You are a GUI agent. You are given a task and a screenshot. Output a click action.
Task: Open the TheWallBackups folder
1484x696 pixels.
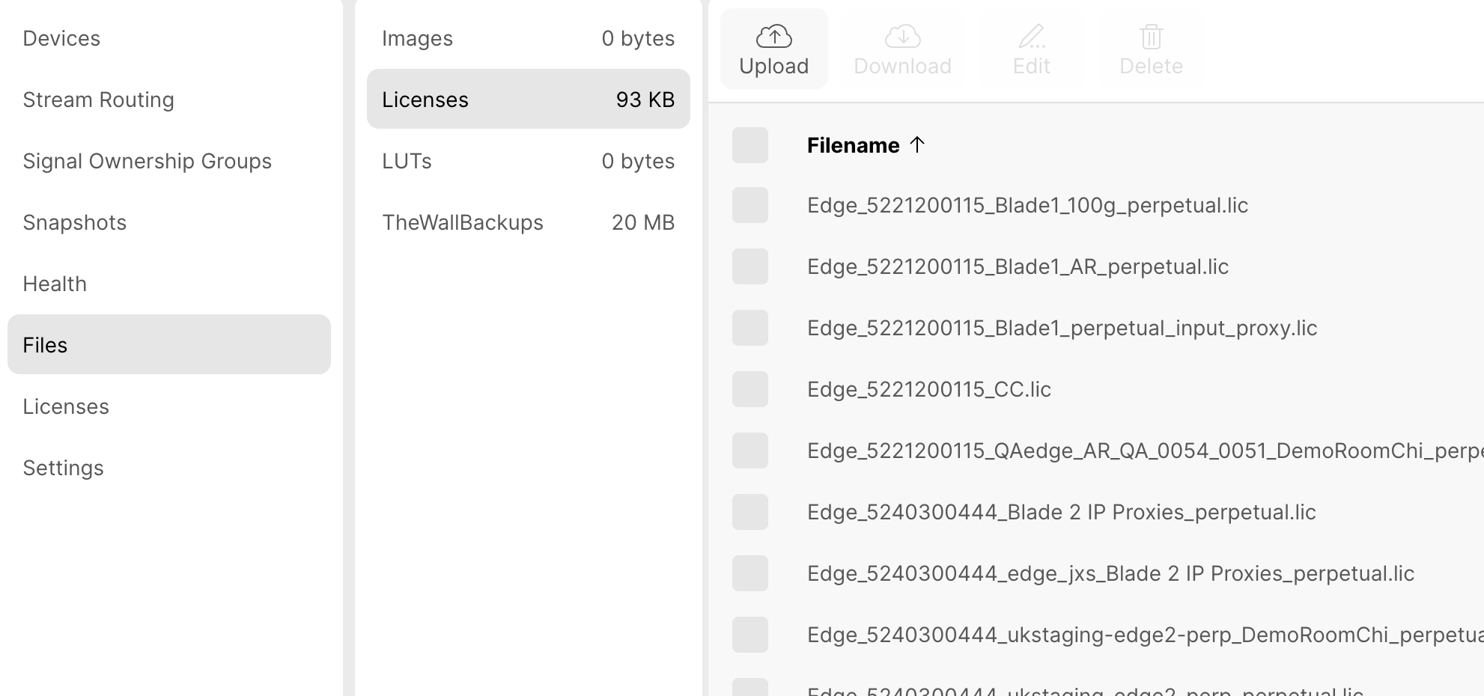tap(528, 222)
